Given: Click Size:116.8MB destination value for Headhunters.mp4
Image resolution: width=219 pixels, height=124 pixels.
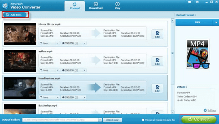Looking at the screenshot, I should 111,90.
